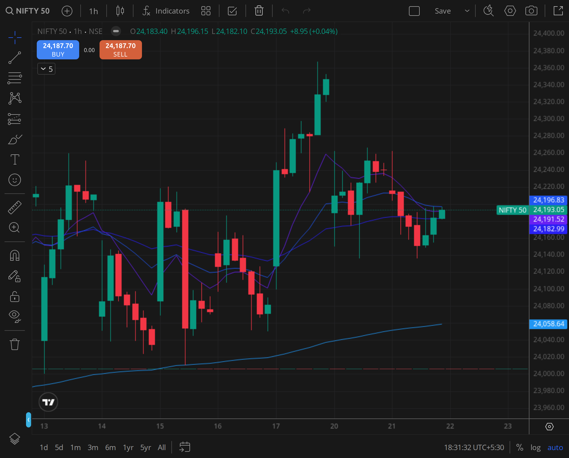
Task: Open the go to date calendar
Action: click(x=185, y=447)
